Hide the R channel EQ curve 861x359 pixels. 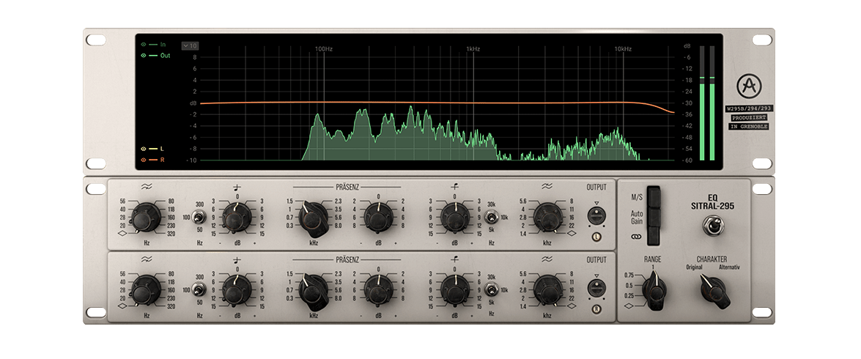click(x=144, y=160)
